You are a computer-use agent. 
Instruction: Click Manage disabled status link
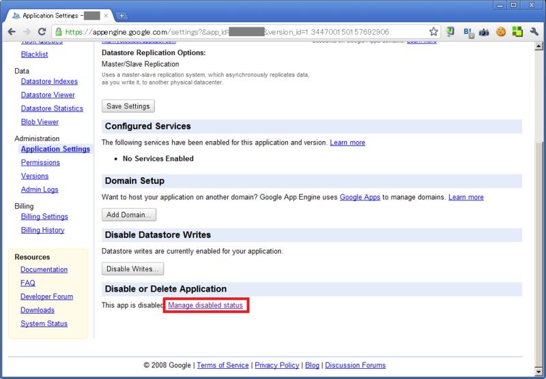(x=205, y=305)
